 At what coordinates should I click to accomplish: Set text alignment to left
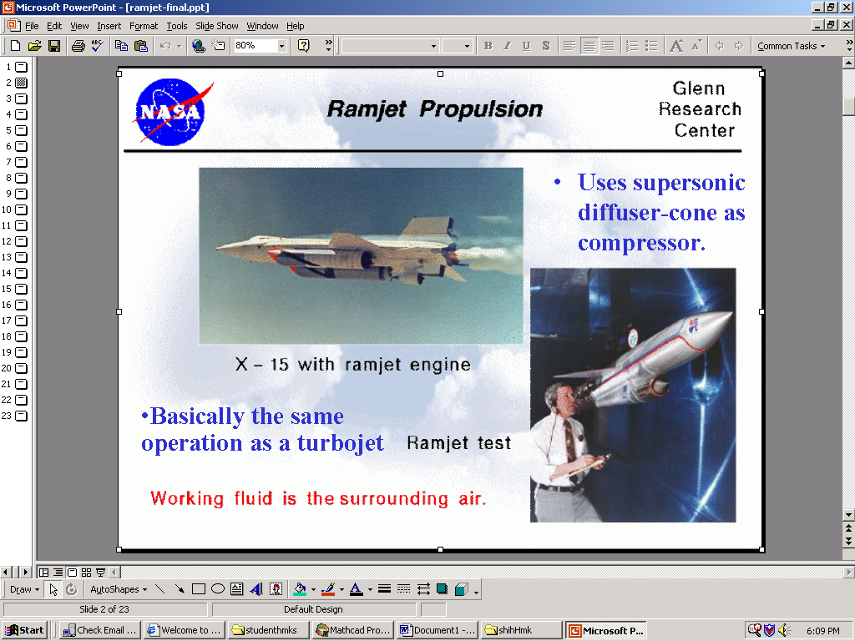[569, 46]
